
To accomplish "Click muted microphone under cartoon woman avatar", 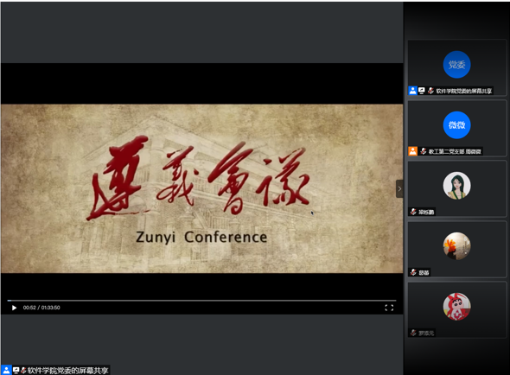I will pos(413,212).
